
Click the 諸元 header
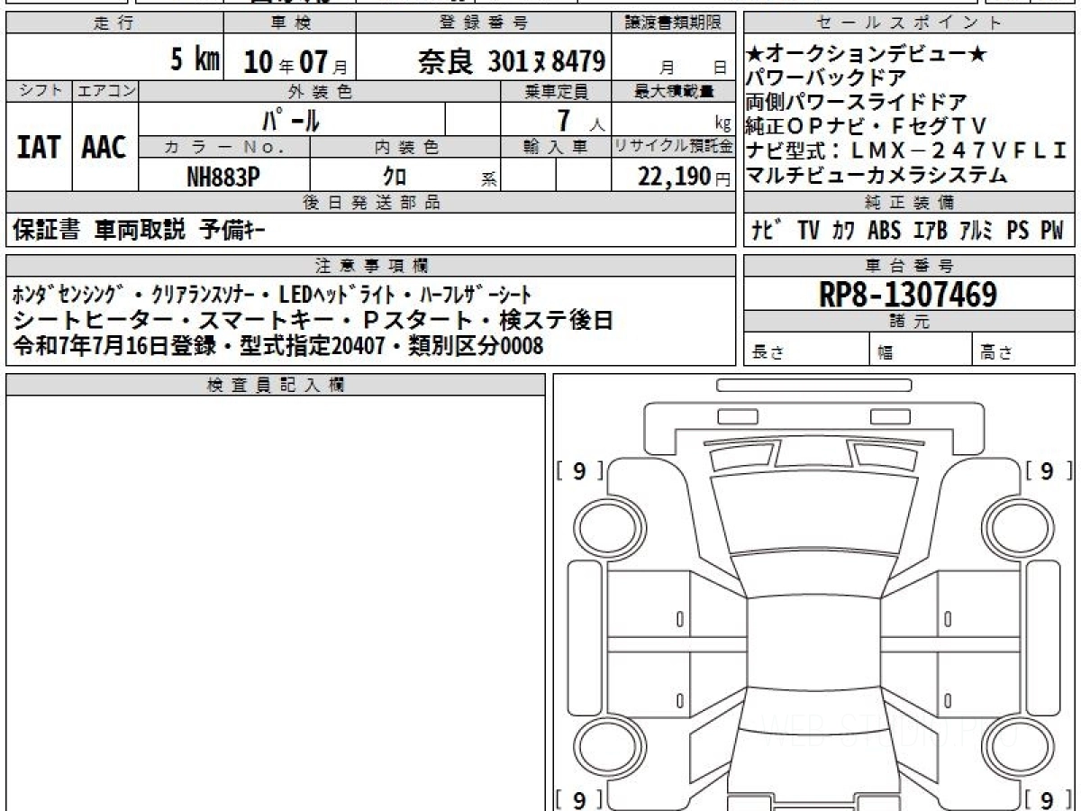pyautogui.click(x=908, y=322)
